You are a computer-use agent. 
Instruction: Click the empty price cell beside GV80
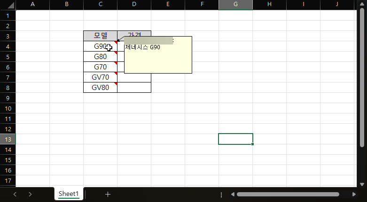134,87
